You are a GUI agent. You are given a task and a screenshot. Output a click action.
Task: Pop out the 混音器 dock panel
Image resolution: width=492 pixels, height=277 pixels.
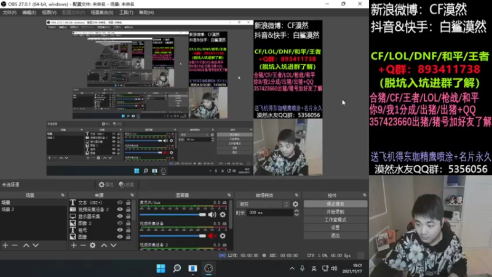(x=229, y=195)
